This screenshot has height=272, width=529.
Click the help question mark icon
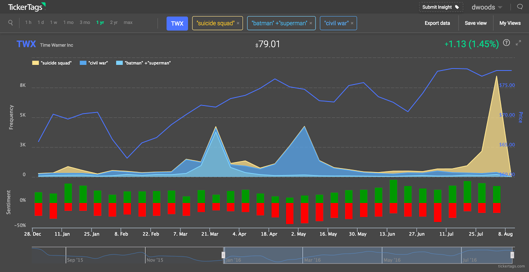(x=506, y=43)
